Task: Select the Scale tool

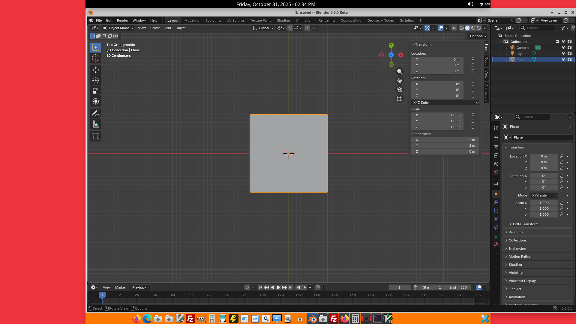Action: [95, 91]
